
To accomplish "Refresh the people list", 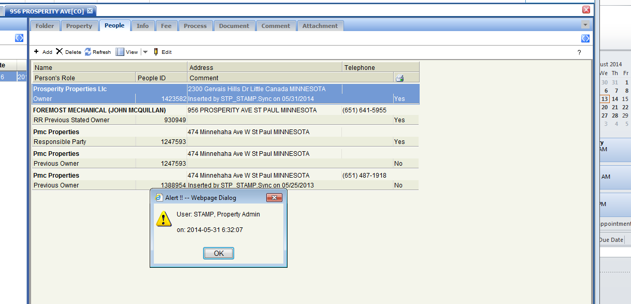I will 88,52.
